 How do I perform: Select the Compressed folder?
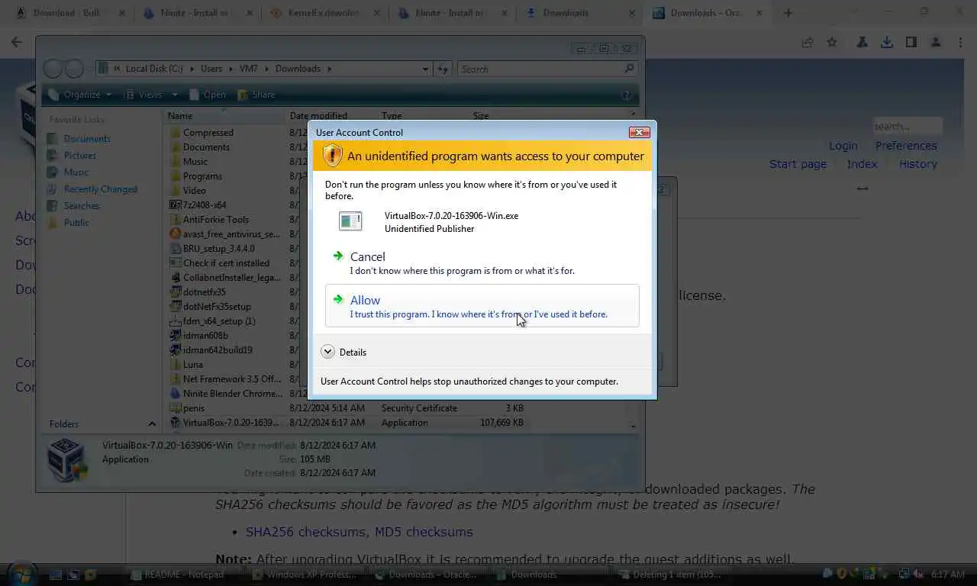click(202, 133)
